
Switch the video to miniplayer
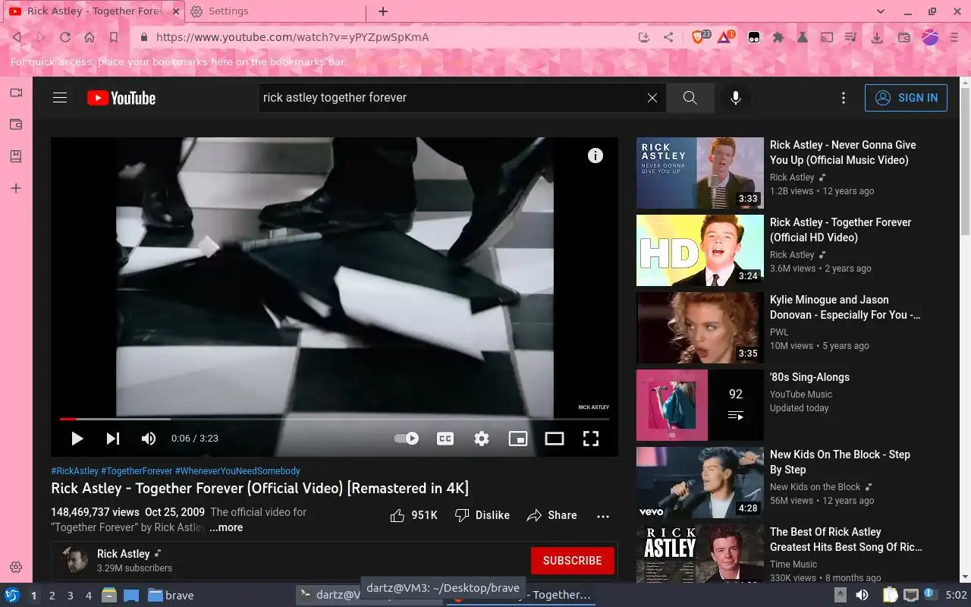point(518,439)
